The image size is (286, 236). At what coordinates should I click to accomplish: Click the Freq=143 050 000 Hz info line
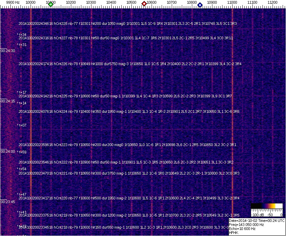click(246, 225)
